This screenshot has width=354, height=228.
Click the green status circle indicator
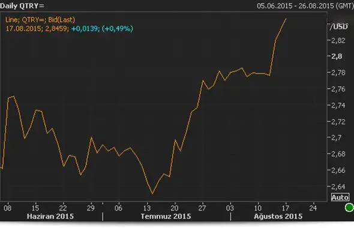(349, 208)
